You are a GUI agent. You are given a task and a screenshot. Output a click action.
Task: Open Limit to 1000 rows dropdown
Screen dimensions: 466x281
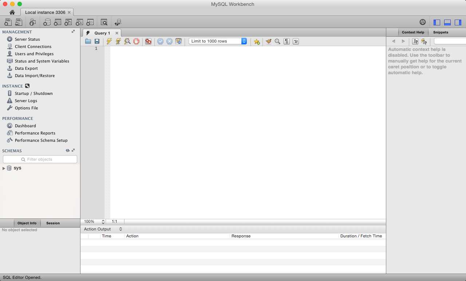[x=218, y=41]
